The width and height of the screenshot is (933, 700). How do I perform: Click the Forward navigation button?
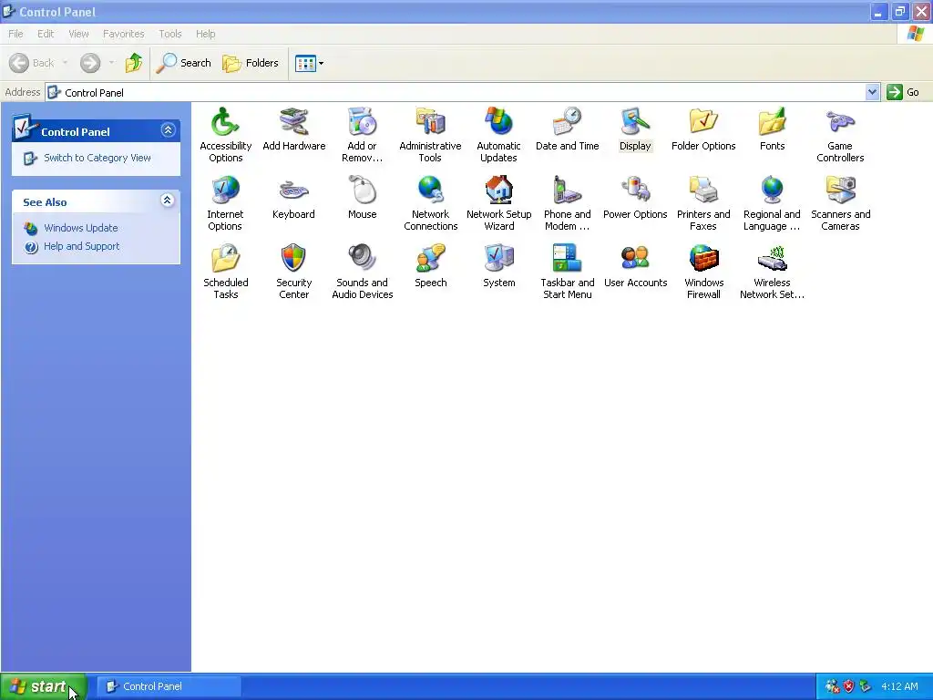90,63
